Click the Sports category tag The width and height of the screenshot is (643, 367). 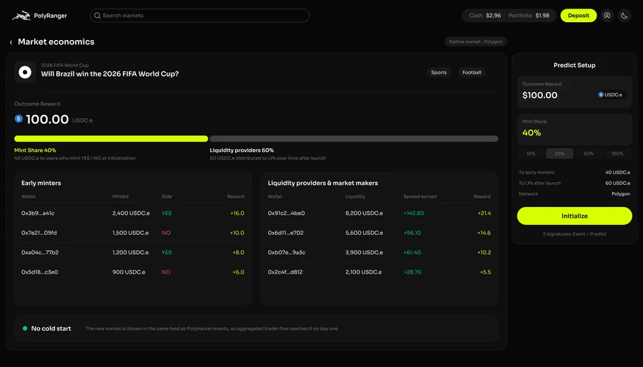click(439, 73)
